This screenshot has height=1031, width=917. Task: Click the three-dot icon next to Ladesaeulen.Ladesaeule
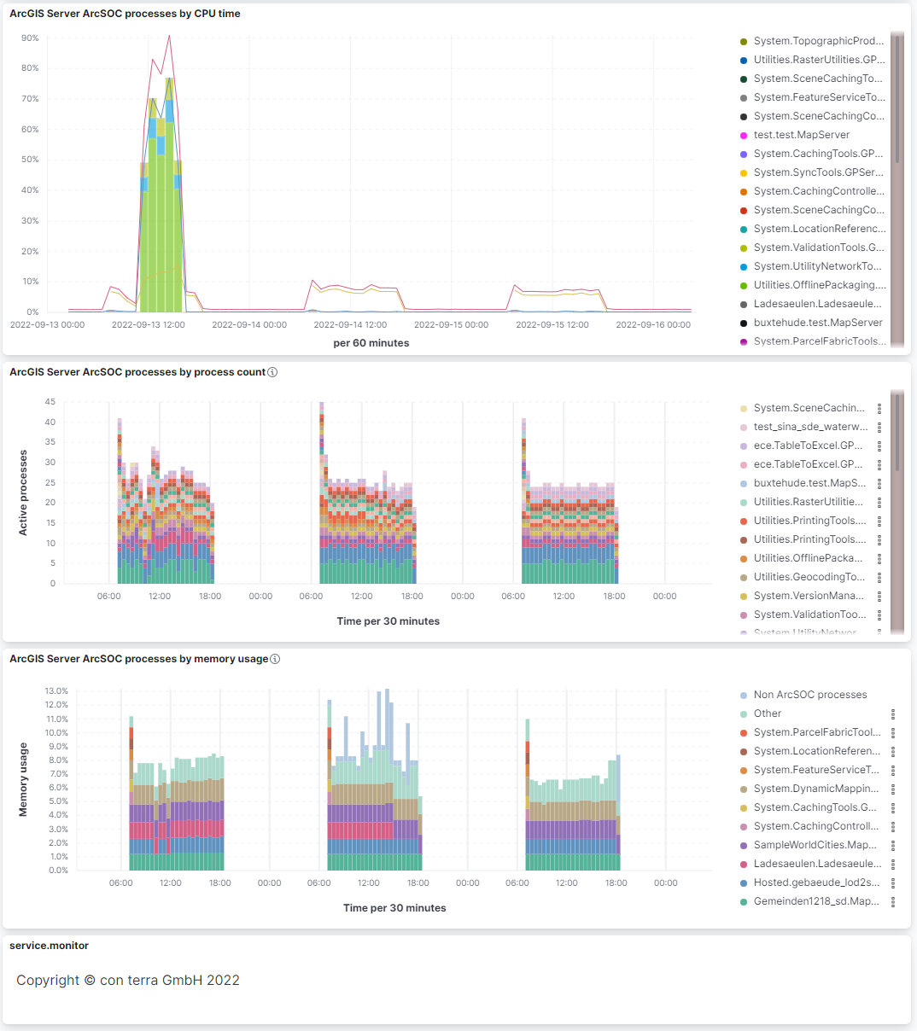point(895,864)
